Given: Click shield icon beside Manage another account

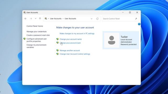Looking at the screenshot, I should [57, 50].
